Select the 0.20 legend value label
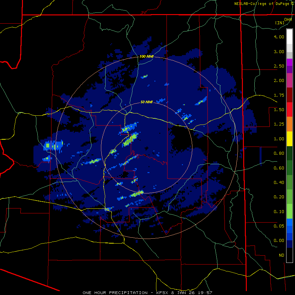The image size is (295, 295). pos(279,197)
